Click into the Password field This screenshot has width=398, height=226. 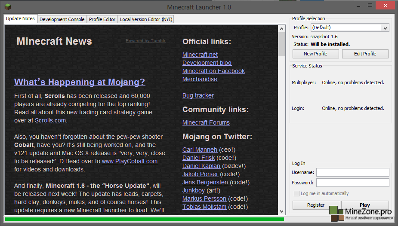tap(352, 183)
